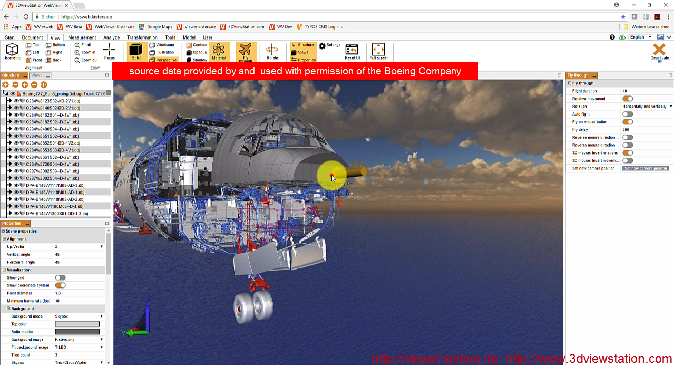Open the 3DViewStation.com bookmark
Screen dimensions: 674x365
click(x=242, y=26)
